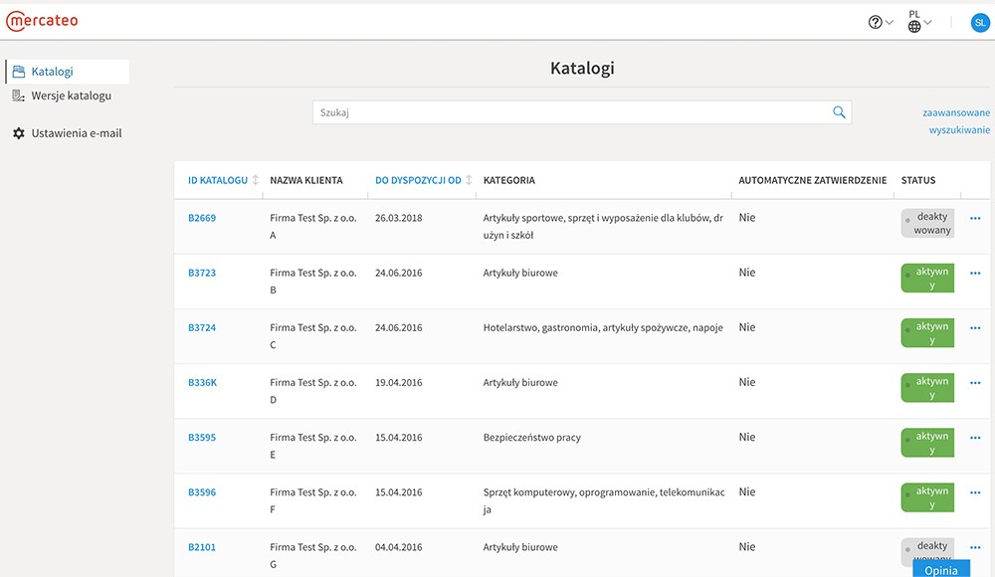Click the magnifying glass search icon
Image resolution: width=995 pixels, height=577 pixels.
839,112
